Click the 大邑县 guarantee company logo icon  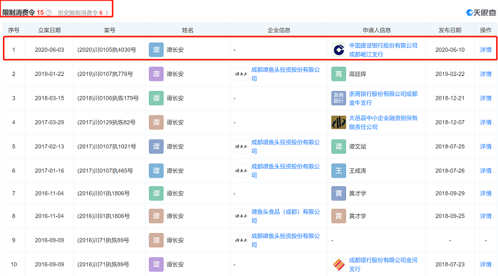point(339,122)
